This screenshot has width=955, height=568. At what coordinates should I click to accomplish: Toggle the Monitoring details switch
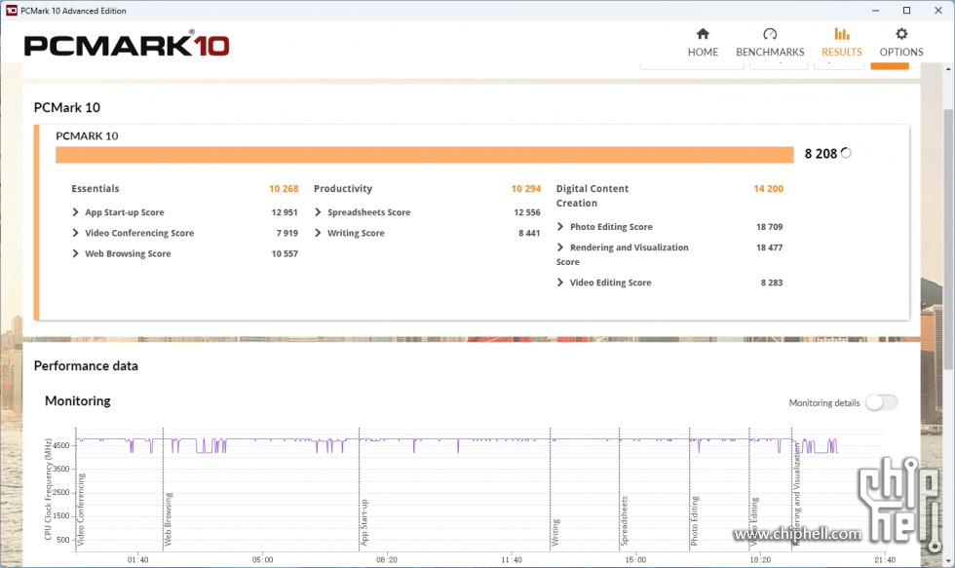[881, 402]
